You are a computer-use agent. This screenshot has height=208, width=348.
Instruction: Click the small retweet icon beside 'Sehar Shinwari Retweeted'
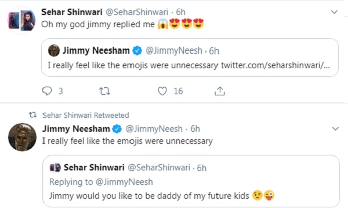click(x=33, y=115)
